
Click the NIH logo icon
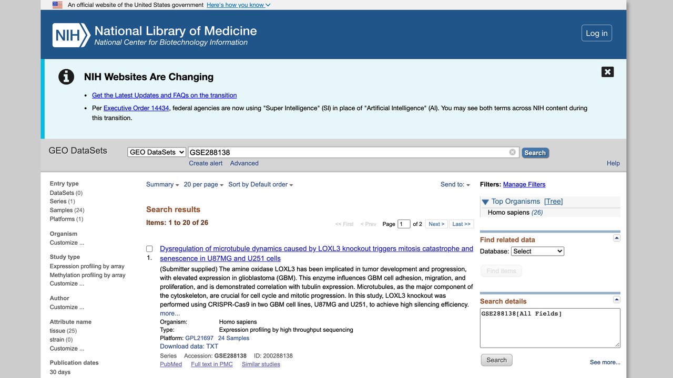72,35
